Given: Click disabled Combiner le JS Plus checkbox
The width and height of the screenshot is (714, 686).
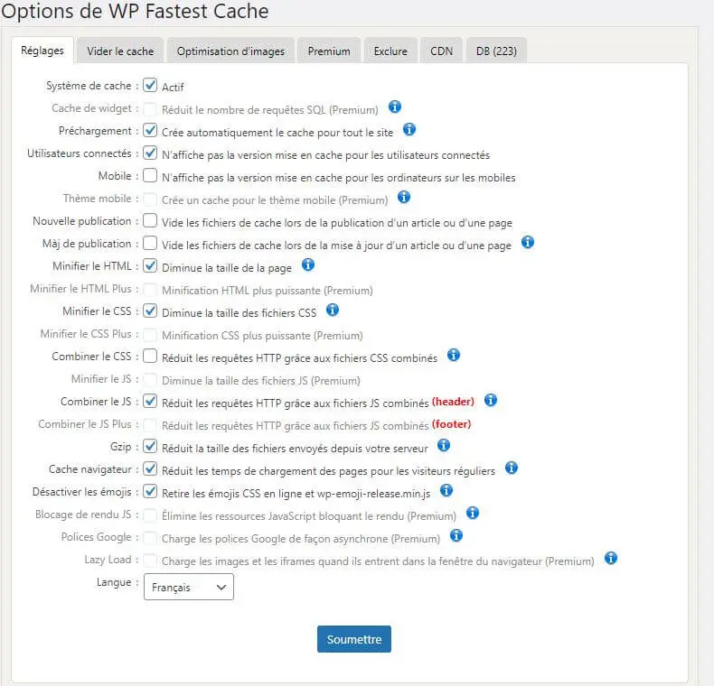Looking at the screenshot, I should 150,424.
